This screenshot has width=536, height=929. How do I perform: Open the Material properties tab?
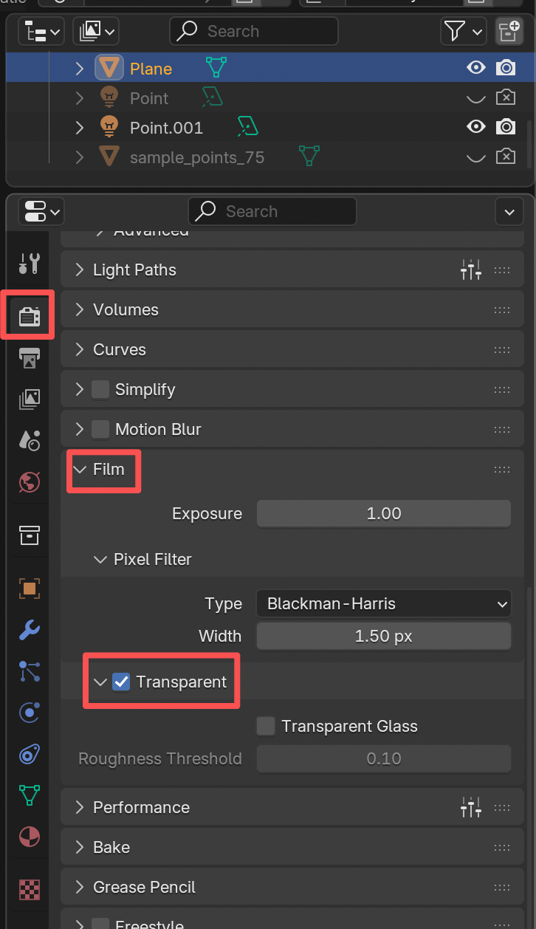[29, 837]
